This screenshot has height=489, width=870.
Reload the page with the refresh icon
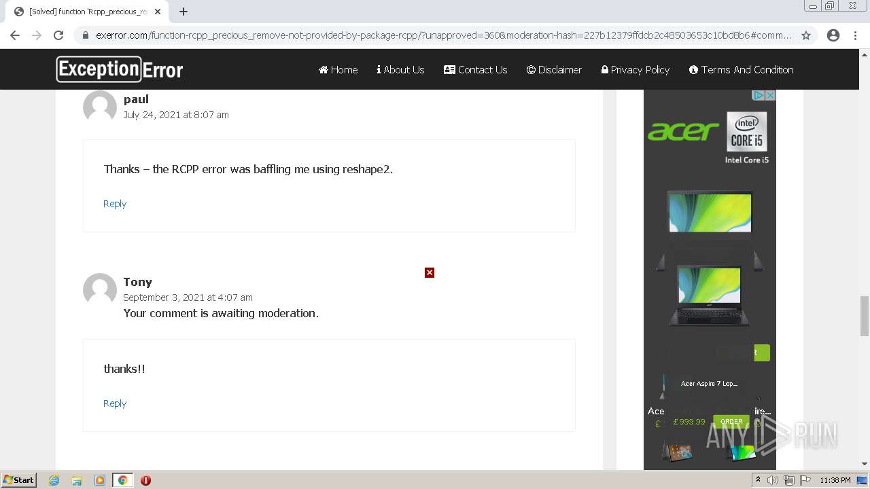click(x=58, y=35)
